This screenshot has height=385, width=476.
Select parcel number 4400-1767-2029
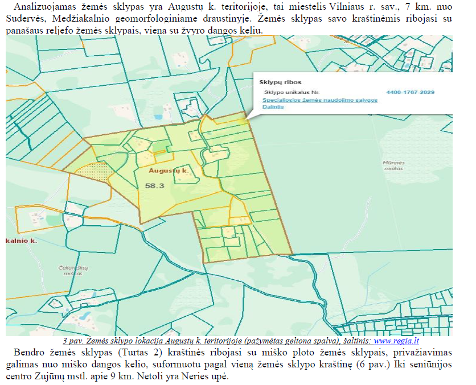tap(410, 92)
